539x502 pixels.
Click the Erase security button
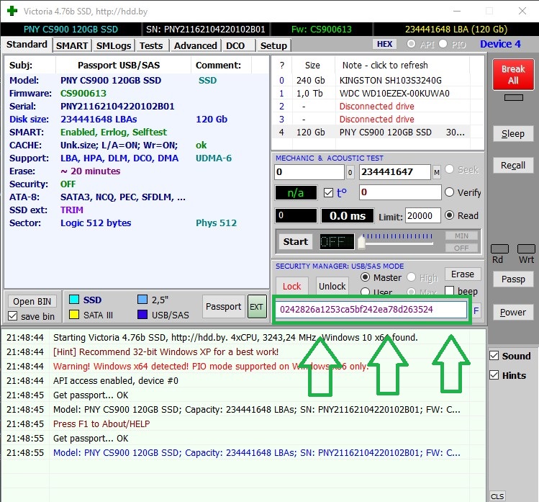coord(463,274)
